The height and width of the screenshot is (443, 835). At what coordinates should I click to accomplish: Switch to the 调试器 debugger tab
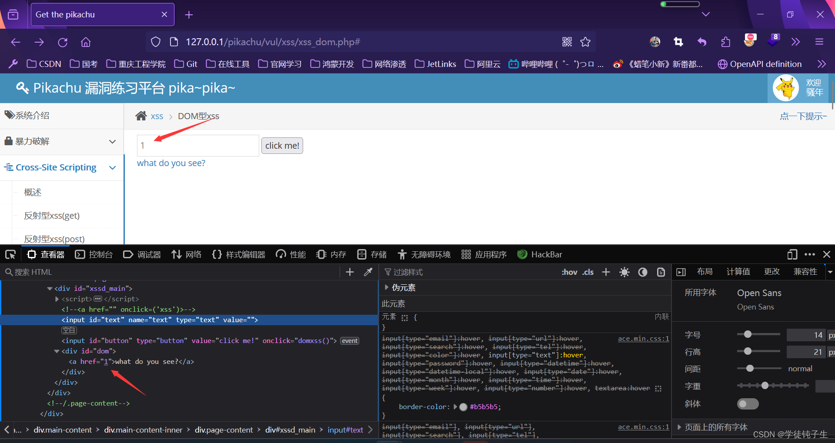[x=142, y=254]
